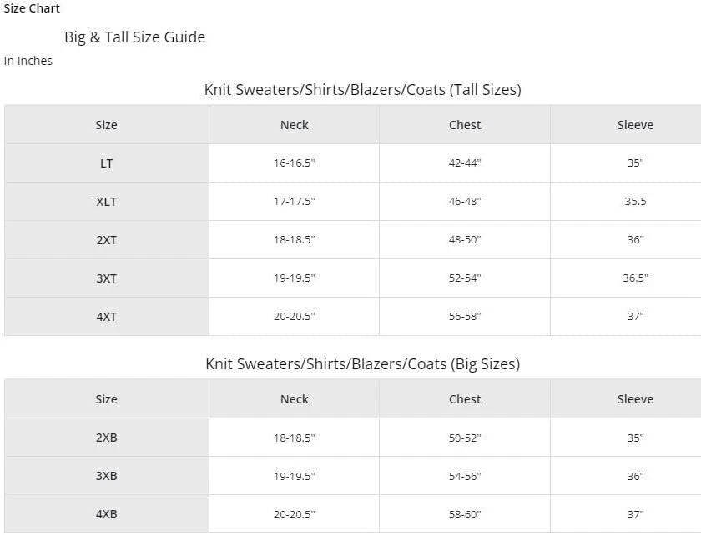Select the Neck header in Tall Sizes table

(294, 125)
